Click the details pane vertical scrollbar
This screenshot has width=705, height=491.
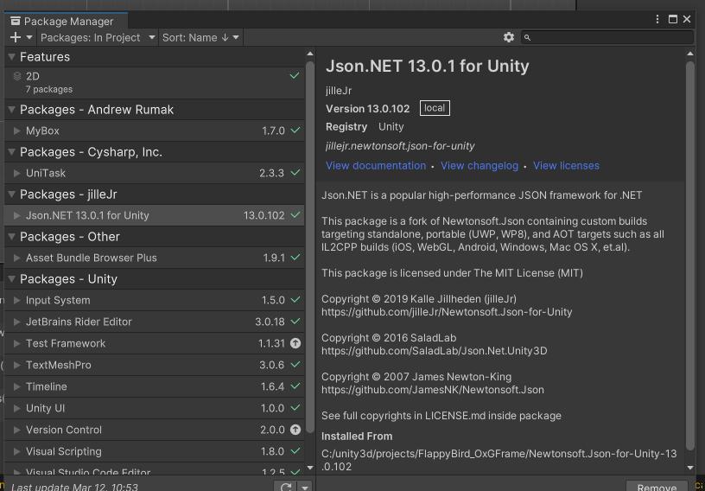point(690,254)
